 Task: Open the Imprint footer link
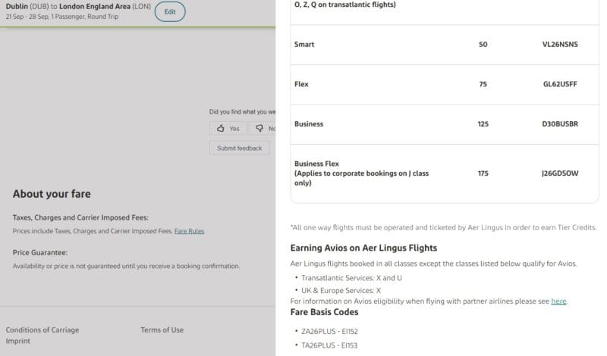(x=17, y=342)
